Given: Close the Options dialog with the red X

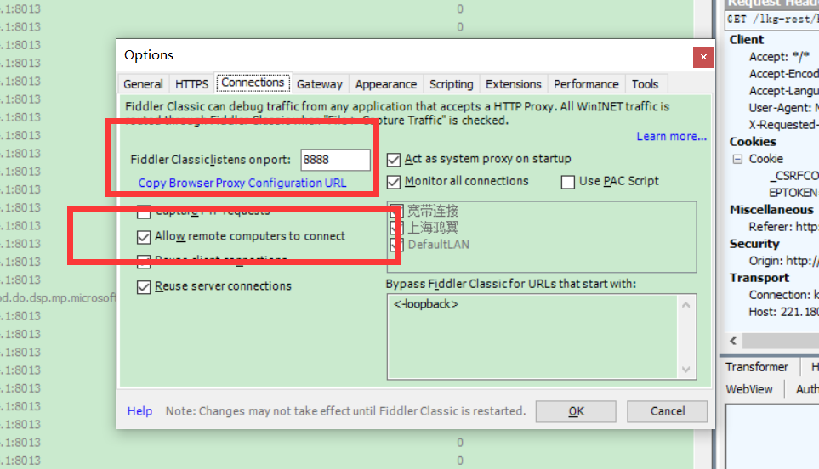Looking at the screenshot, I should coord(703,57).
